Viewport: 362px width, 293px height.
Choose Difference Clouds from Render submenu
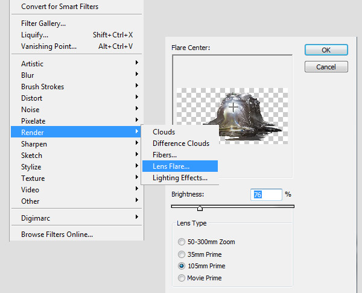point(180,143)
